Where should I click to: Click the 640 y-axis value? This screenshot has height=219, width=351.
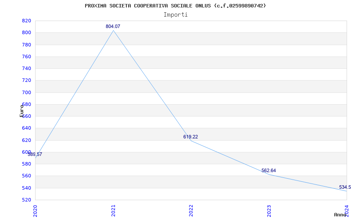tap(26, 128)
